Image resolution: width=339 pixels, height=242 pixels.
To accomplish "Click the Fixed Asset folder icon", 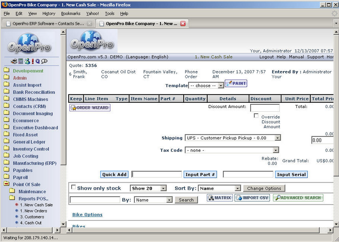I will click(7, 134).
